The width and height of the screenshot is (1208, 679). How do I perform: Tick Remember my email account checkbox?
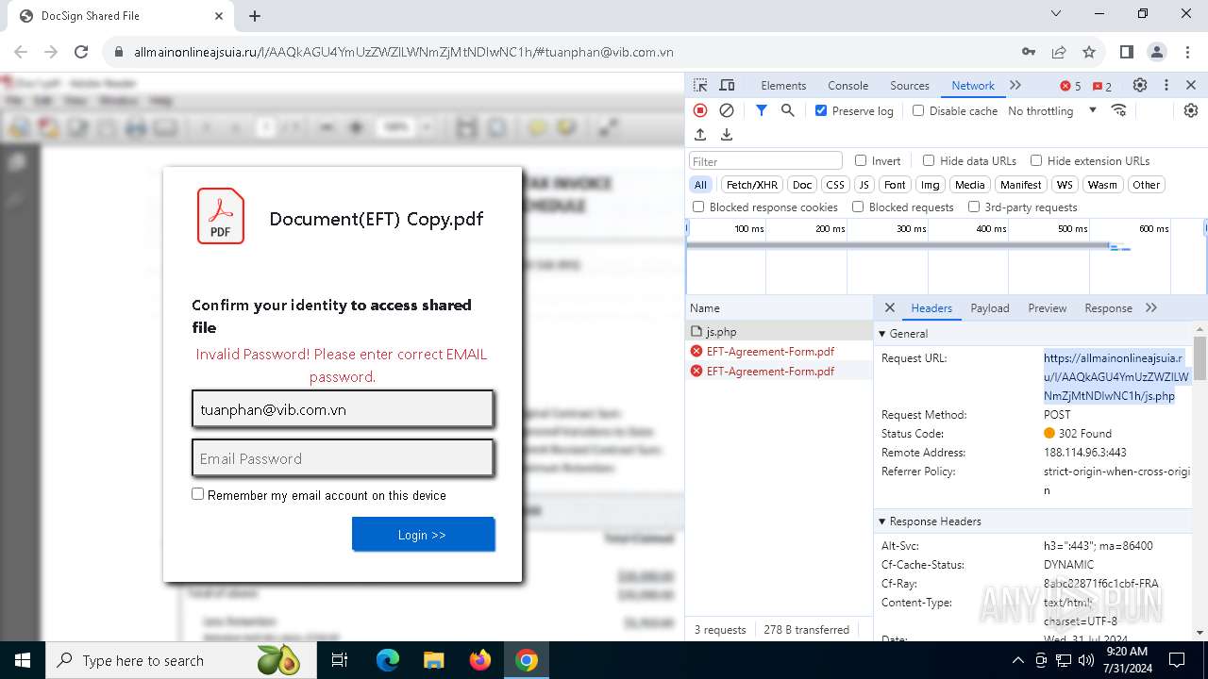pyautogui.click(x=198, y=494)
